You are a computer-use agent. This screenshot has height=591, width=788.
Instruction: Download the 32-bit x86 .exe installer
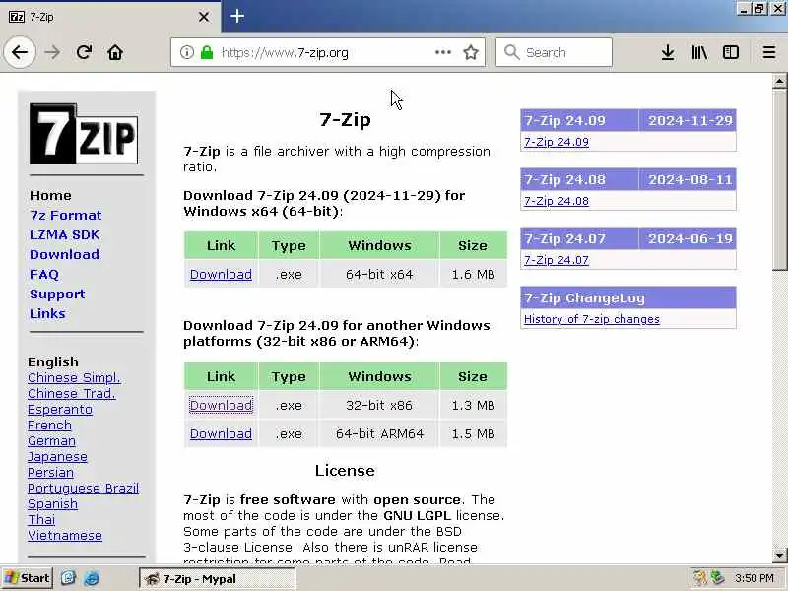pos(221,405)
